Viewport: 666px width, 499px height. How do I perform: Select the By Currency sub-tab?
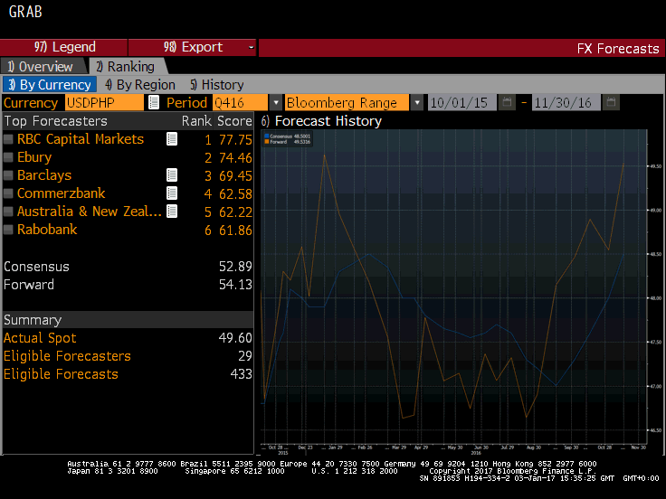pyautogui.click(x=49, y=84)
